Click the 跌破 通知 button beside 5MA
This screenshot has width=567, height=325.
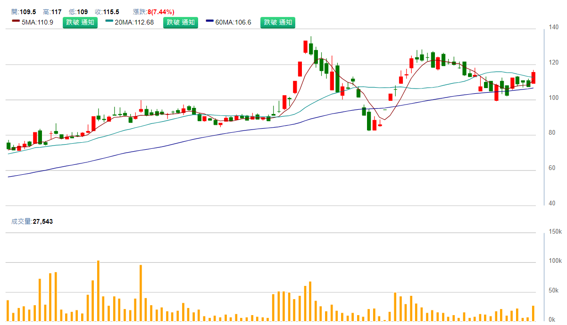(x=80, y=22)
